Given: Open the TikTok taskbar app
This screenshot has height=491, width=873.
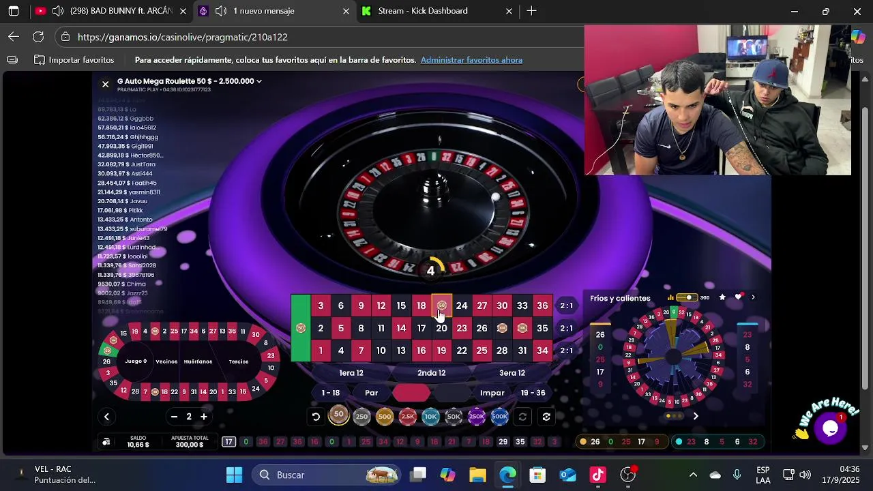Looking at the screenshot, I should click(x=598, y=475).
